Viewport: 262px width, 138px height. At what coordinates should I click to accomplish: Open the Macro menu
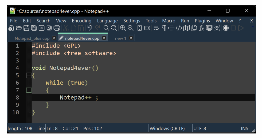[x=169, y=21]
